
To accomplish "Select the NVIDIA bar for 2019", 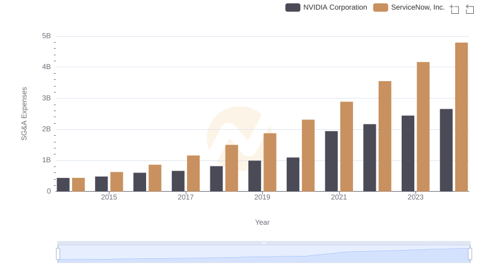I will click(254, 176).
